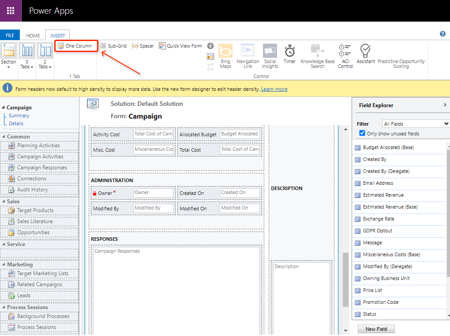The image size is (450, 336).
Task: Collapse the Field Explorer panel arrow
Action: tap(445, 105)
